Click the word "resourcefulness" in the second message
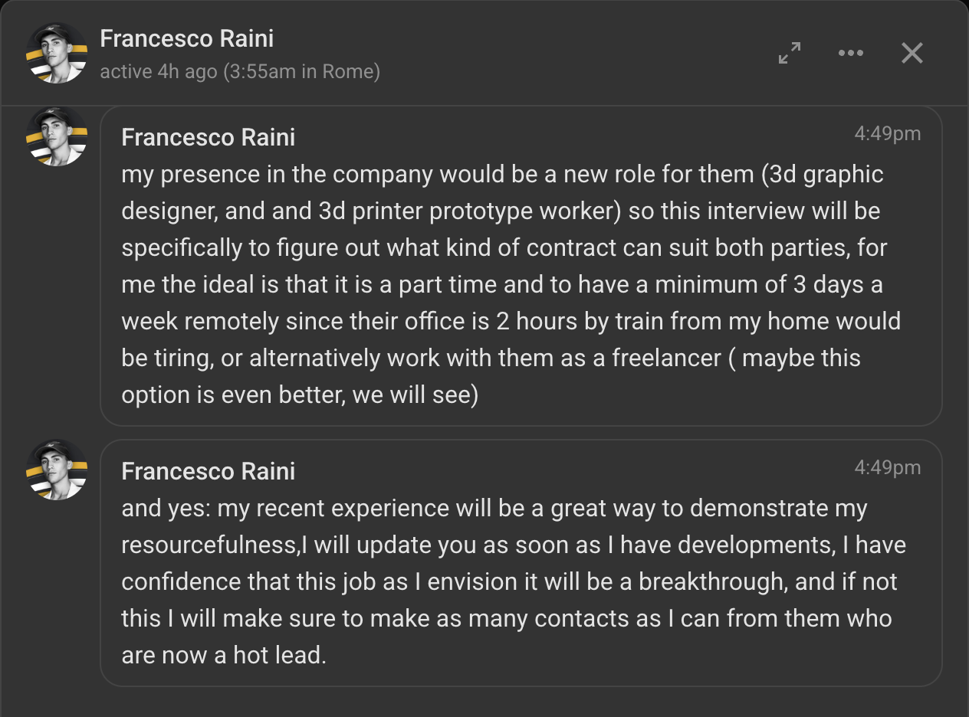This screenshot has height=717, width=969. [209, 545]
